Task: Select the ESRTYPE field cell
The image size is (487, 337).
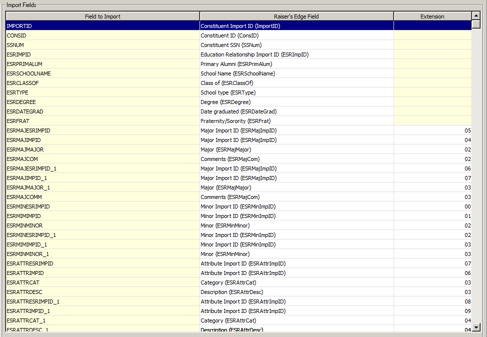Action: 102,92
